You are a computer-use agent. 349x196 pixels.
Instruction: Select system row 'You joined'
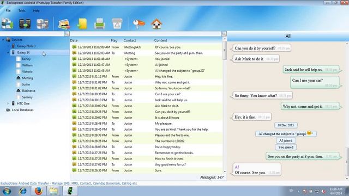pos(147,59)
